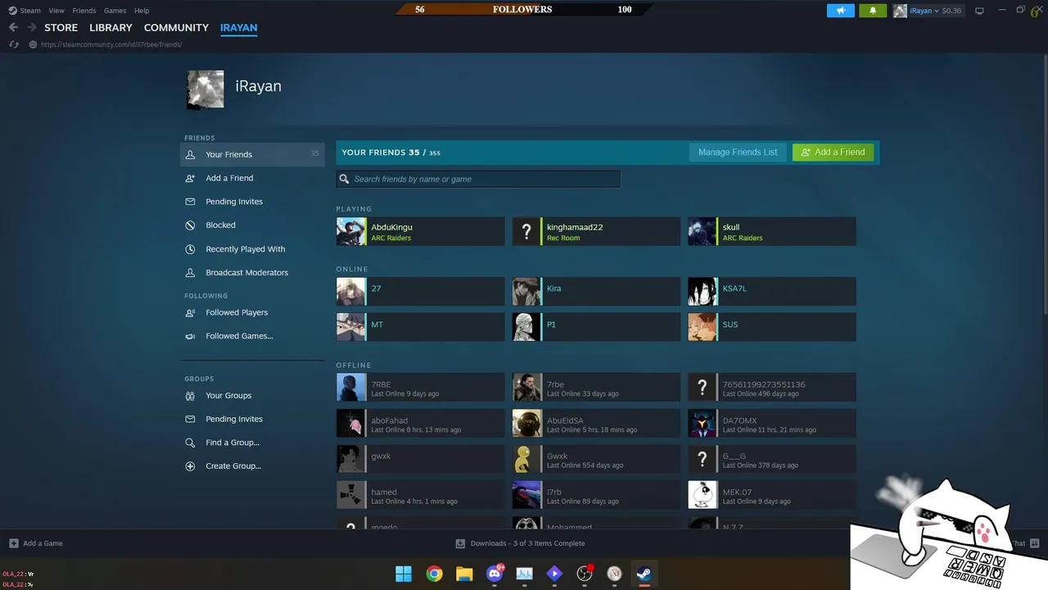Click the Find a Group magnifier icon

190,442
